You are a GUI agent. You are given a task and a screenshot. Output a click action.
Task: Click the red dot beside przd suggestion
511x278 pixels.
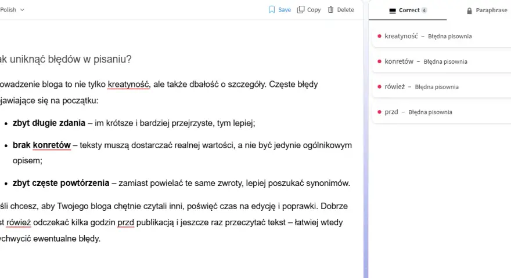379,112
